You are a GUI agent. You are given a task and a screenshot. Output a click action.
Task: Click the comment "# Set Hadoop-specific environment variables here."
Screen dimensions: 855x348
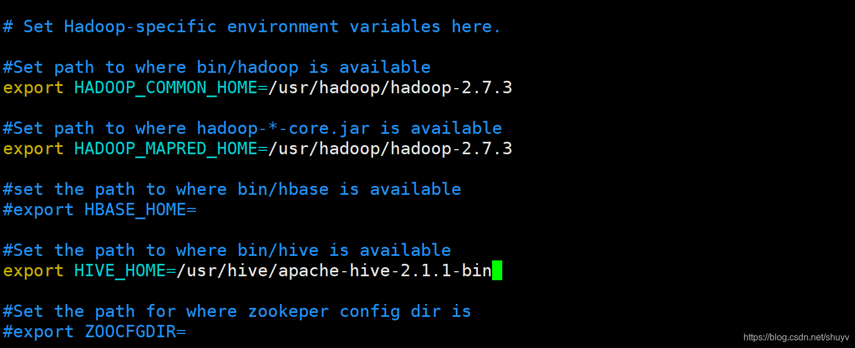click(252, 27)
